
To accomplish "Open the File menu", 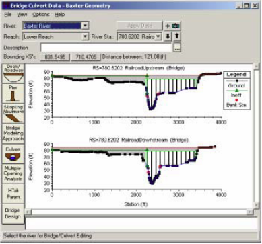I will pos(8,15).
